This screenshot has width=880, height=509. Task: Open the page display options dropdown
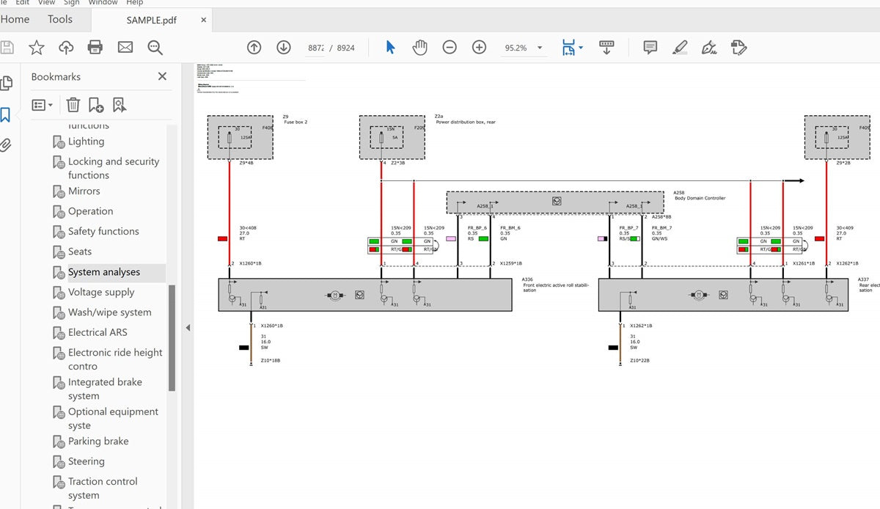582,46
